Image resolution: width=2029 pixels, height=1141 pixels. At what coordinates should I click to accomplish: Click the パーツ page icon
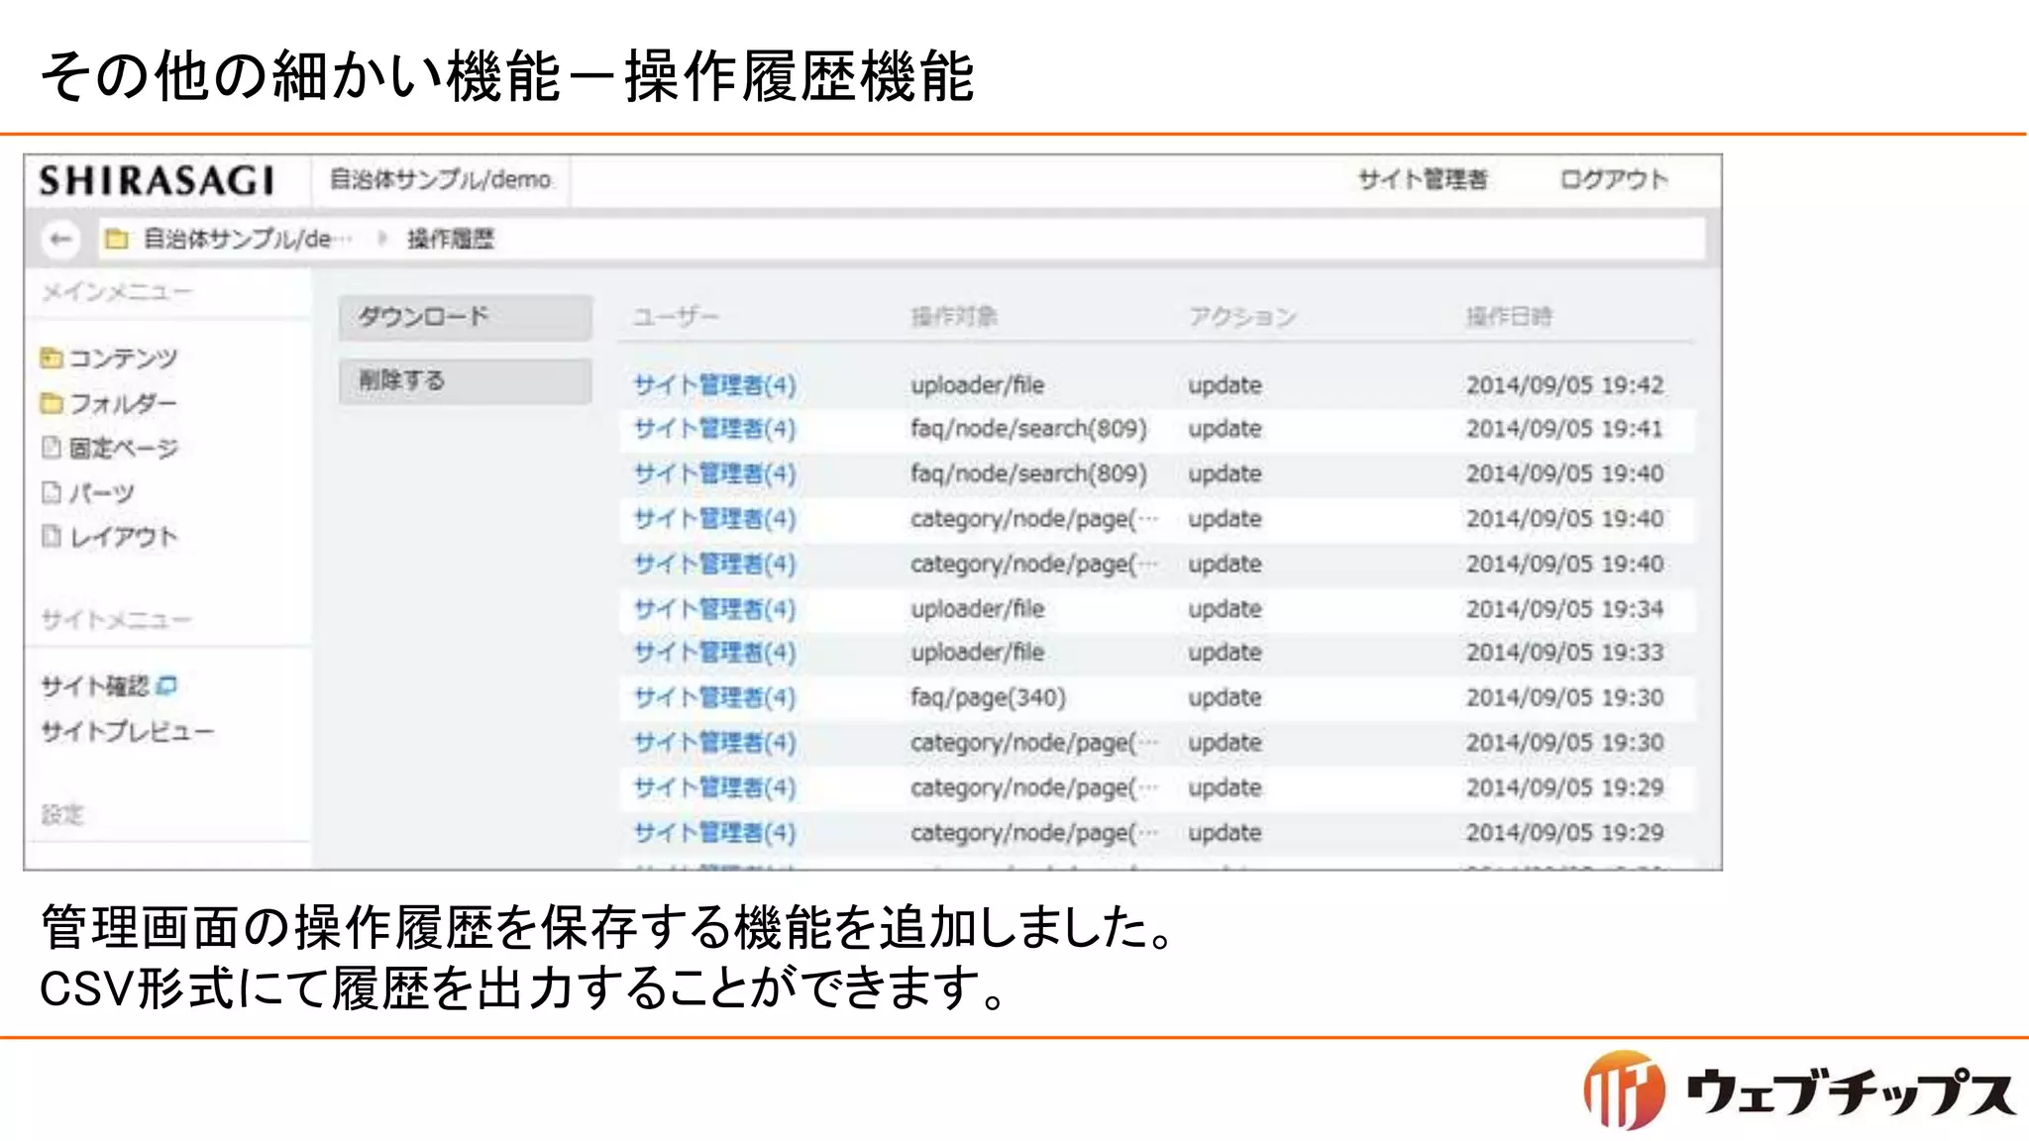pos(52,492)
